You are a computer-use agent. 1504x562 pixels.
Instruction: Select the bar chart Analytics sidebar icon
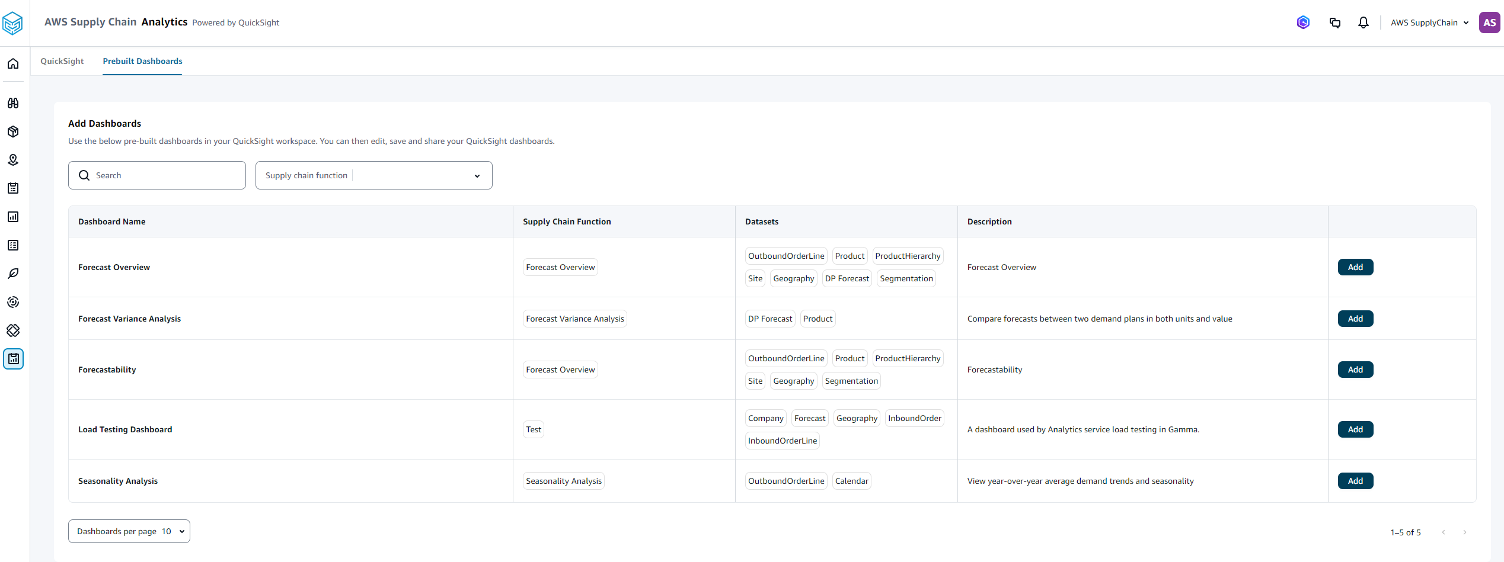(x=13, y=217)
